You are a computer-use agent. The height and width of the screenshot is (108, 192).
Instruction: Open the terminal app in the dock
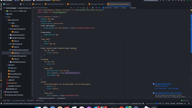(x=114, y=107)
